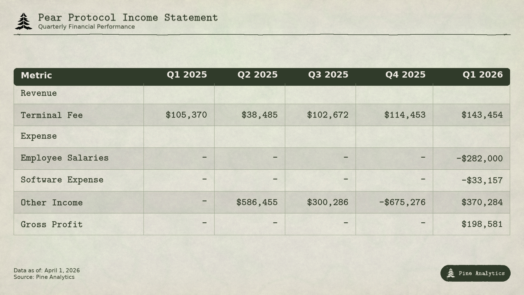
Task: Click the Pine Analytics badge
Action: pyautogui.click(x=475, y=273)
